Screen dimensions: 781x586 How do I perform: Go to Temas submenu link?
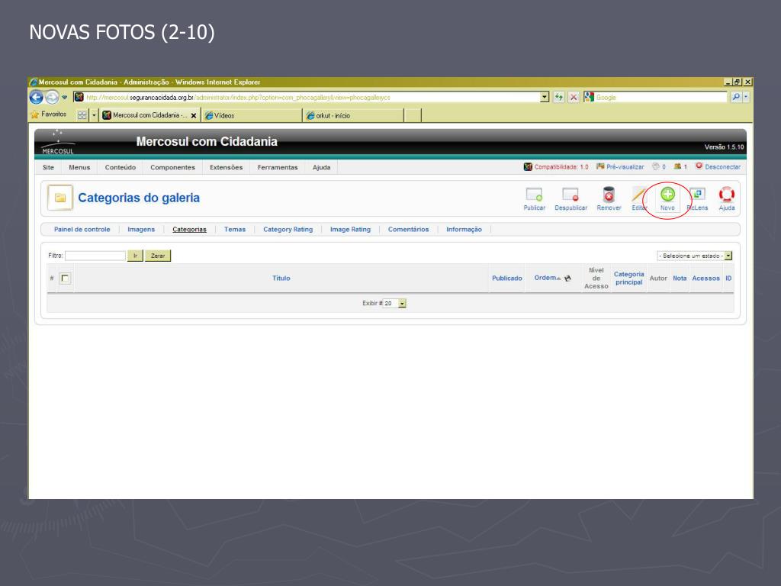(235, 229)
